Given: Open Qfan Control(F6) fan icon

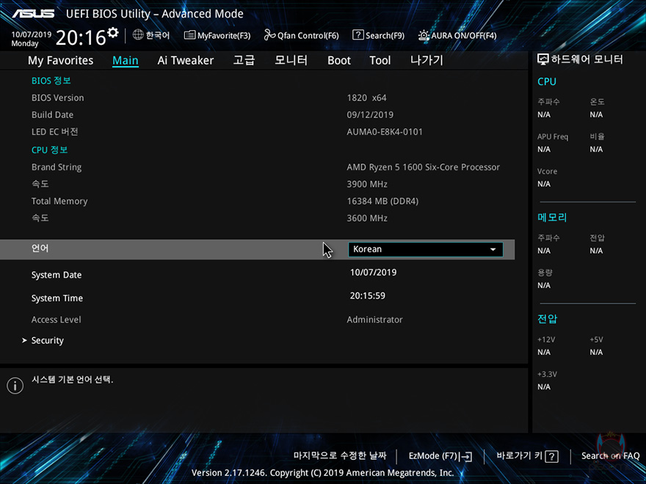Looking at the screenshot, I should click(270, 35).
